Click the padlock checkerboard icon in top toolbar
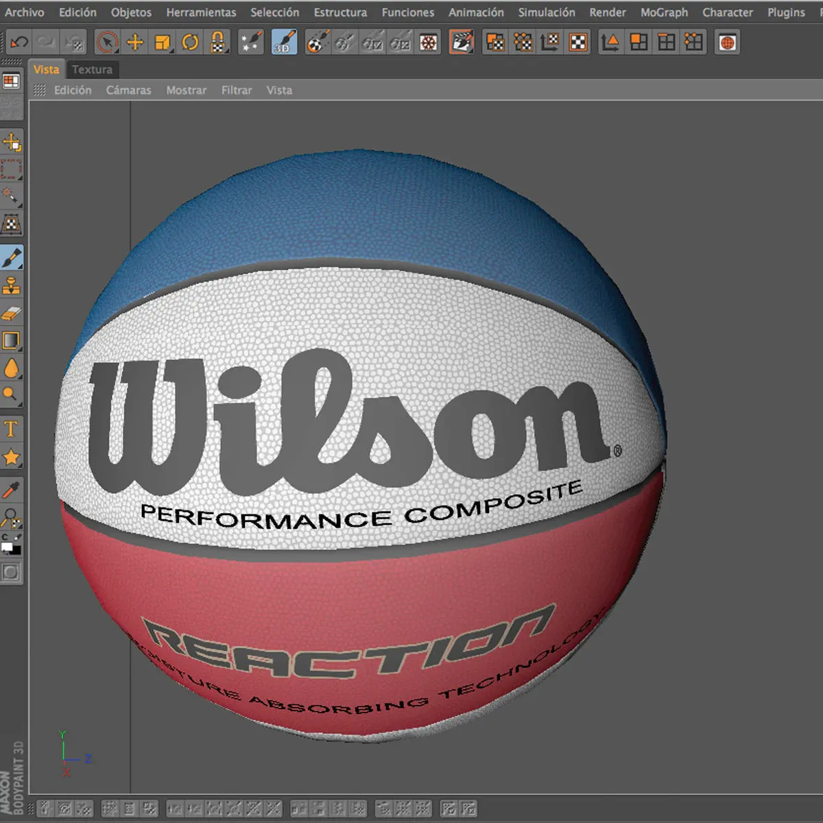Viewport: 823px width, 823px height. tap(217, 43)
